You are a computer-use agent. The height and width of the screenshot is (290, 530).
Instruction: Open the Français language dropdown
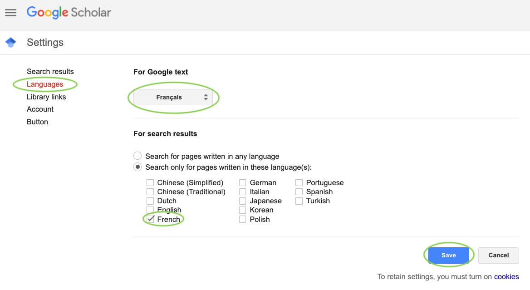tap(173, 97)
